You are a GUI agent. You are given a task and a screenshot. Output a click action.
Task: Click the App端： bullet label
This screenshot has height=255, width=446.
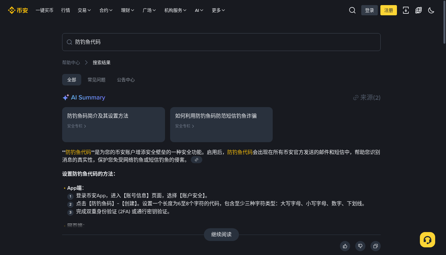pyautogui.click(x=76, y=188)
